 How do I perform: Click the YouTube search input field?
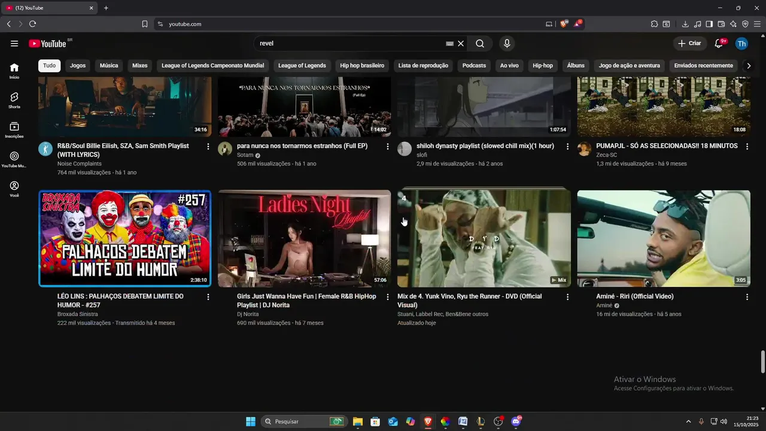point(350,44)
